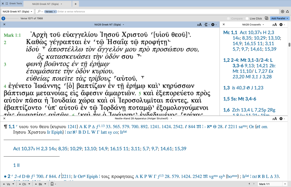The image size is (291, 187).
Task: Open the NA28 Greek NT (Sigla) module selector
Action: point(17,11)
